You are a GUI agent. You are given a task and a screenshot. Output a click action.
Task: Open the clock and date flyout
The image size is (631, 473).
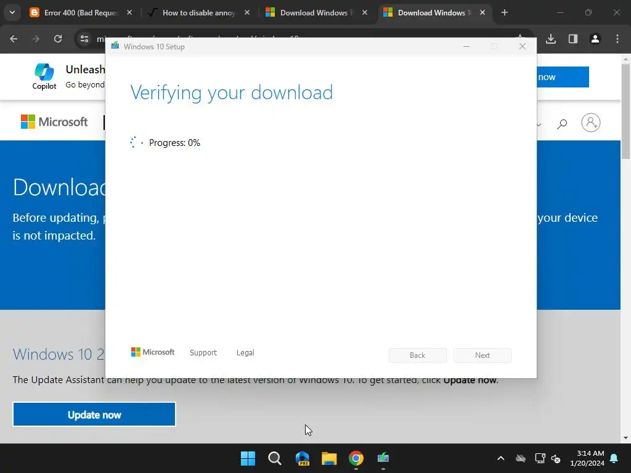[587, 458]
